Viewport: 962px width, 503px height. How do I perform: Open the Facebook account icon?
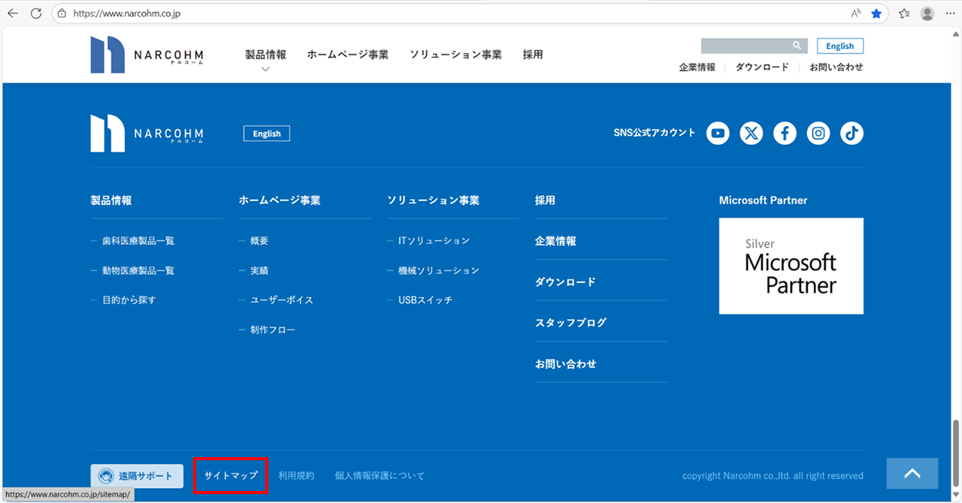tap(785, 134)
